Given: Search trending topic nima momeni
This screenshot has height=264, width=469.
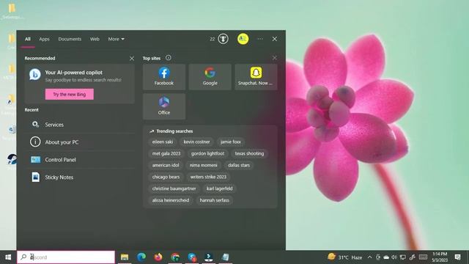Looking at the screenshot, I should pyautogui.click(x=204, y=165).
